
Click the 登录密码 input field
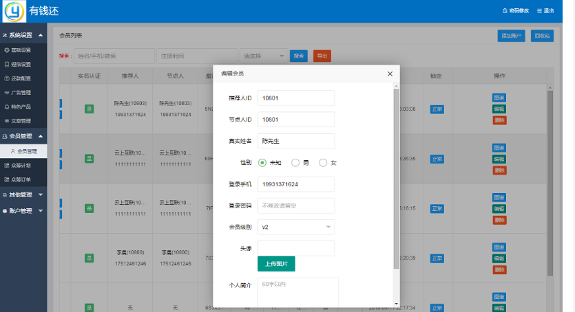(295, 205)
